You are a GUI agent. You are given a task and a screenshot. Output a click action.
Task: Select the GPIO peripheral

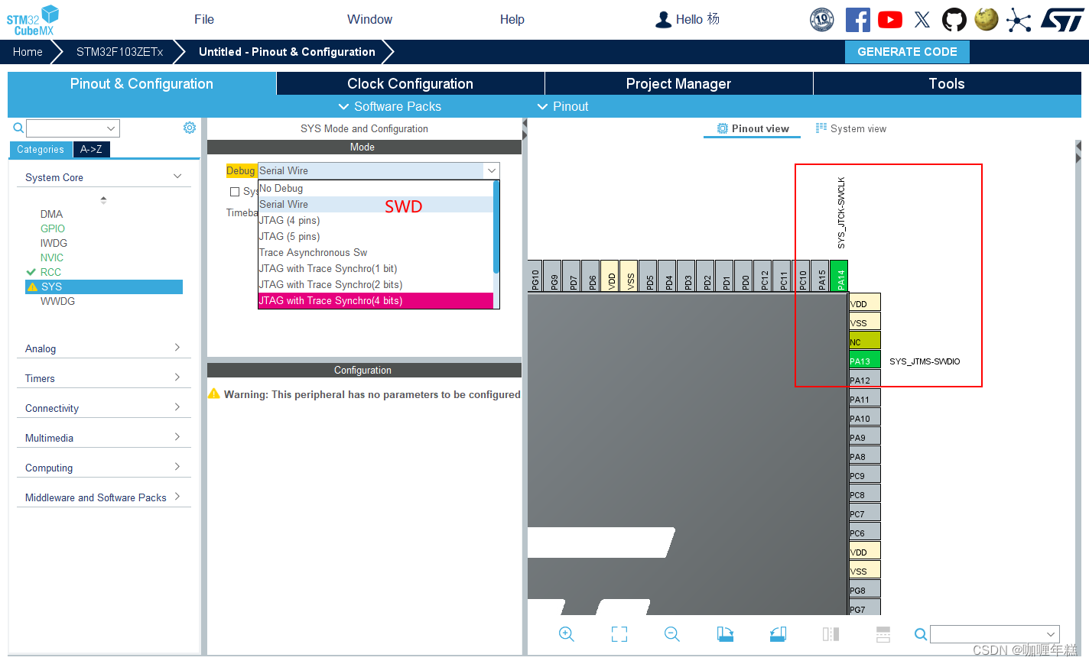coord(53,228)
